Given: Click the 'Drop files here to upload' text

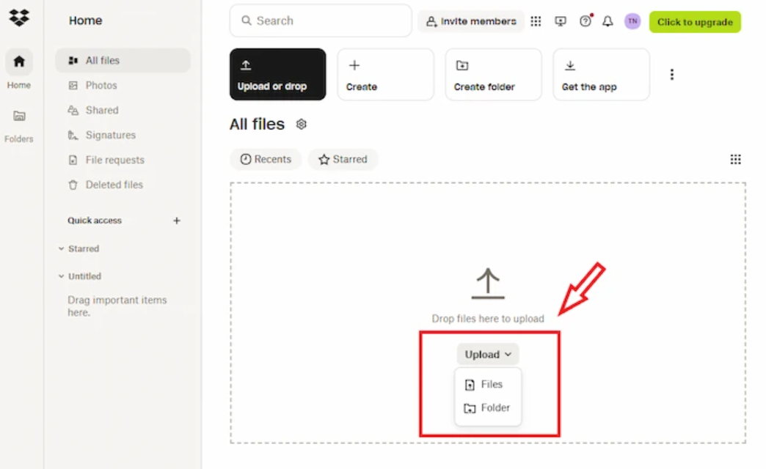Looking at the screenshot, I should click(488, 319).
